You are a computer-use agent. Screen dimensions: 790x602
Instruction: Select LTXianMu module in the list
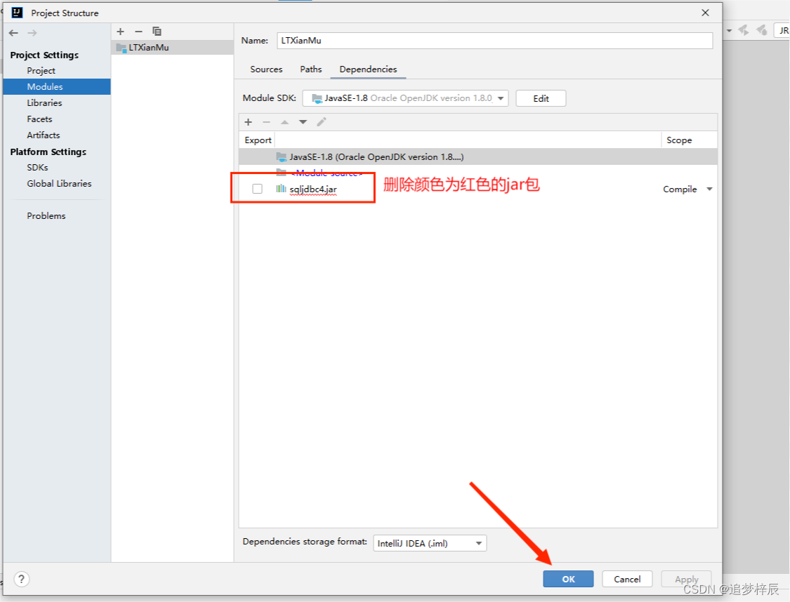tap(172, 47)
